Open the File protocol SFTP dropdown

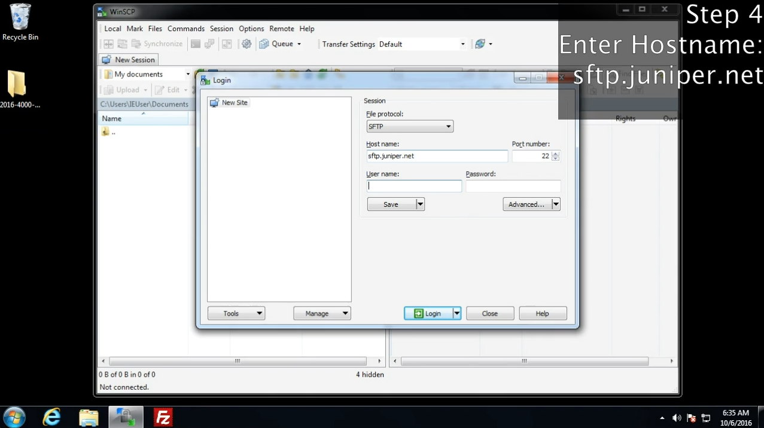pos(410,126)
